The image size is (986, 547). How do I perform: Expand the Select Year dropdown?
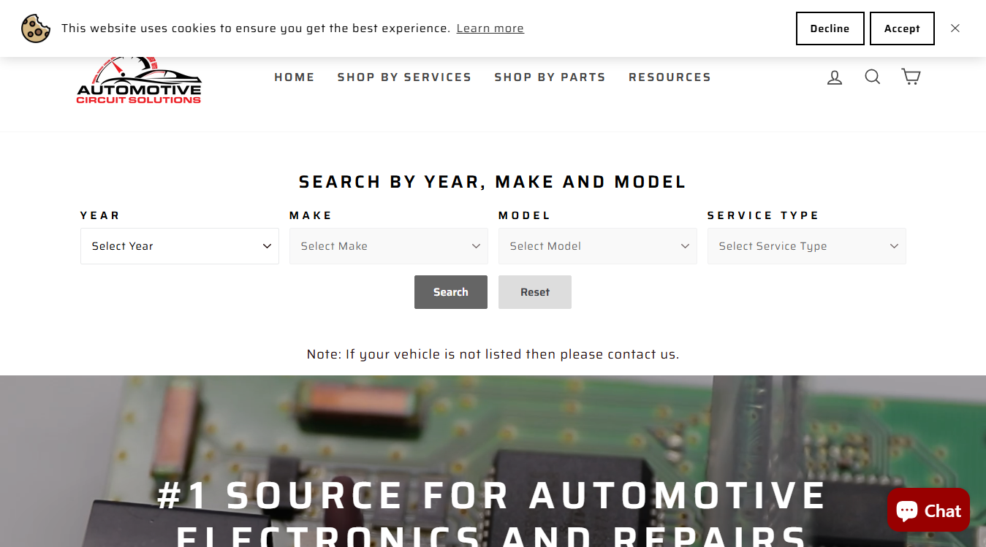pos(180,246)
